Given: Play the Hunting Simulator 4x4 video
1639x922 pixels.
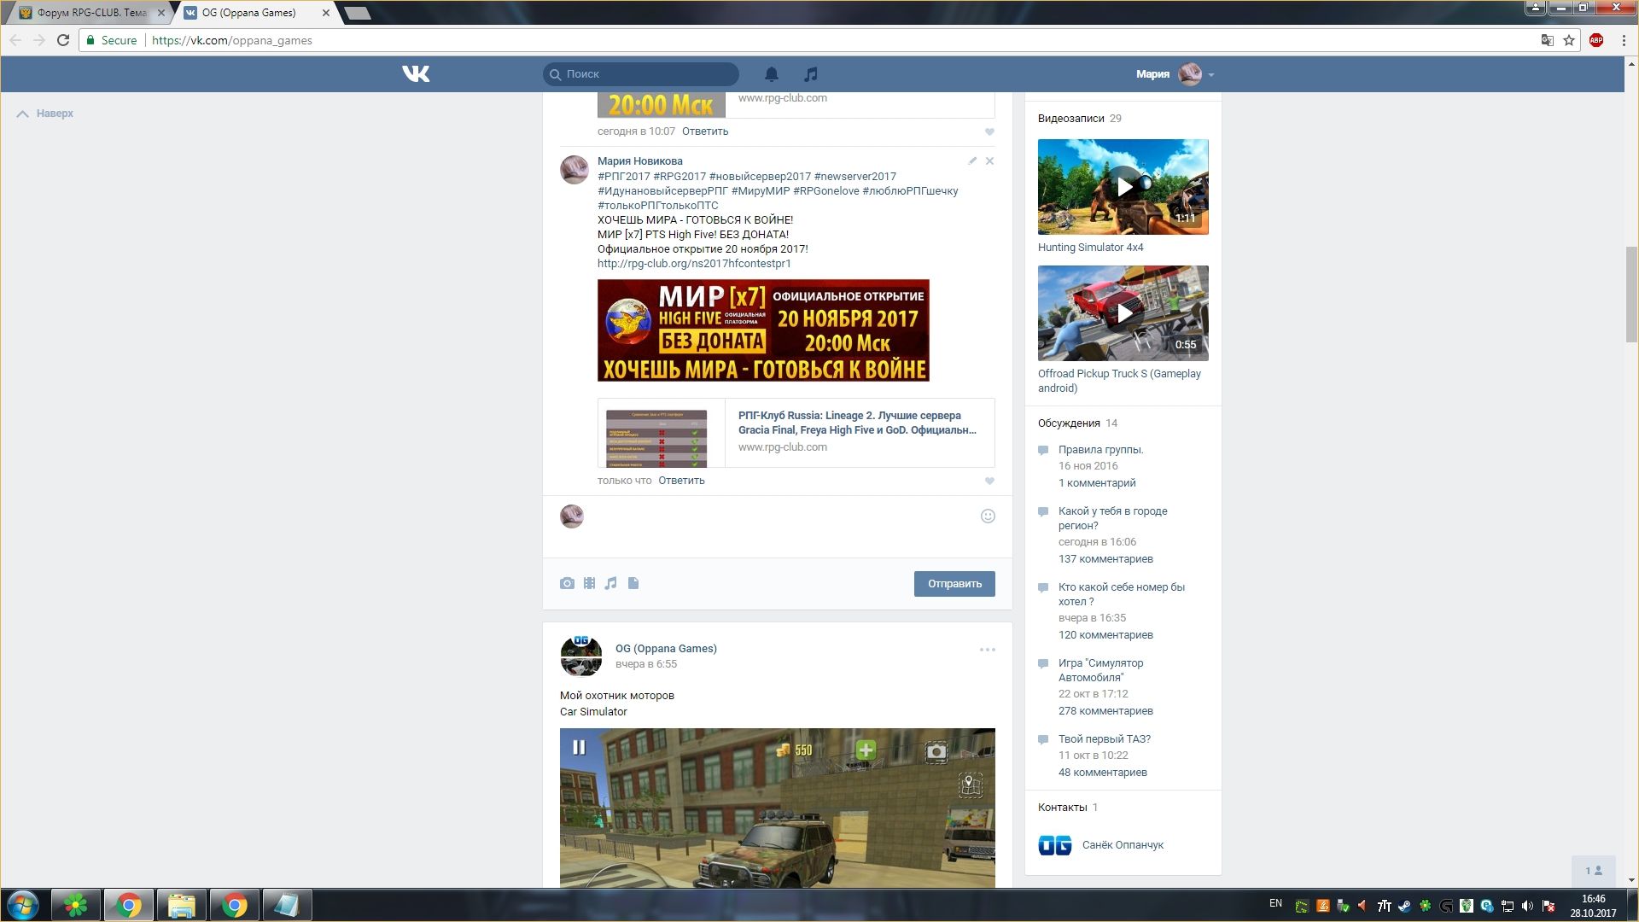Looking at the screenshot, I should (1123, 187).
